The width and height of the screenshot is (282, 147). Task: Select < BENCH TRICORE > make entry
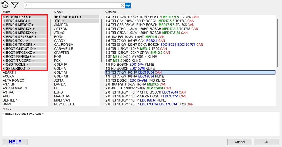(x=24, y=45)
